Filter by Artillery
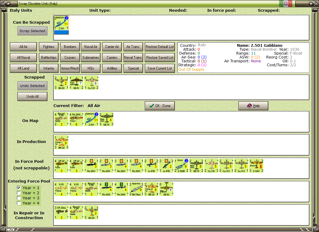 112,68
